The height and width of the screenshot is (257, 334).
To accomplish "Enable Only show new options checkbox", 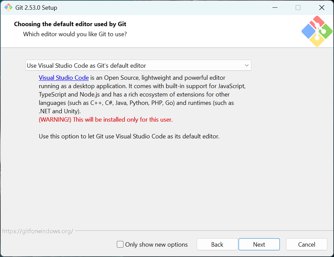I will click(120, 244).
